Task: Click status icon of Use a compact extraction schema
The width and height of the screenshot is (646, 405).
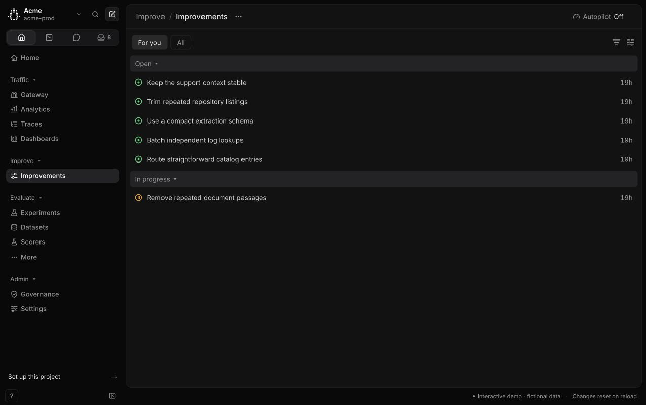Action: click(x=138, y=121)
